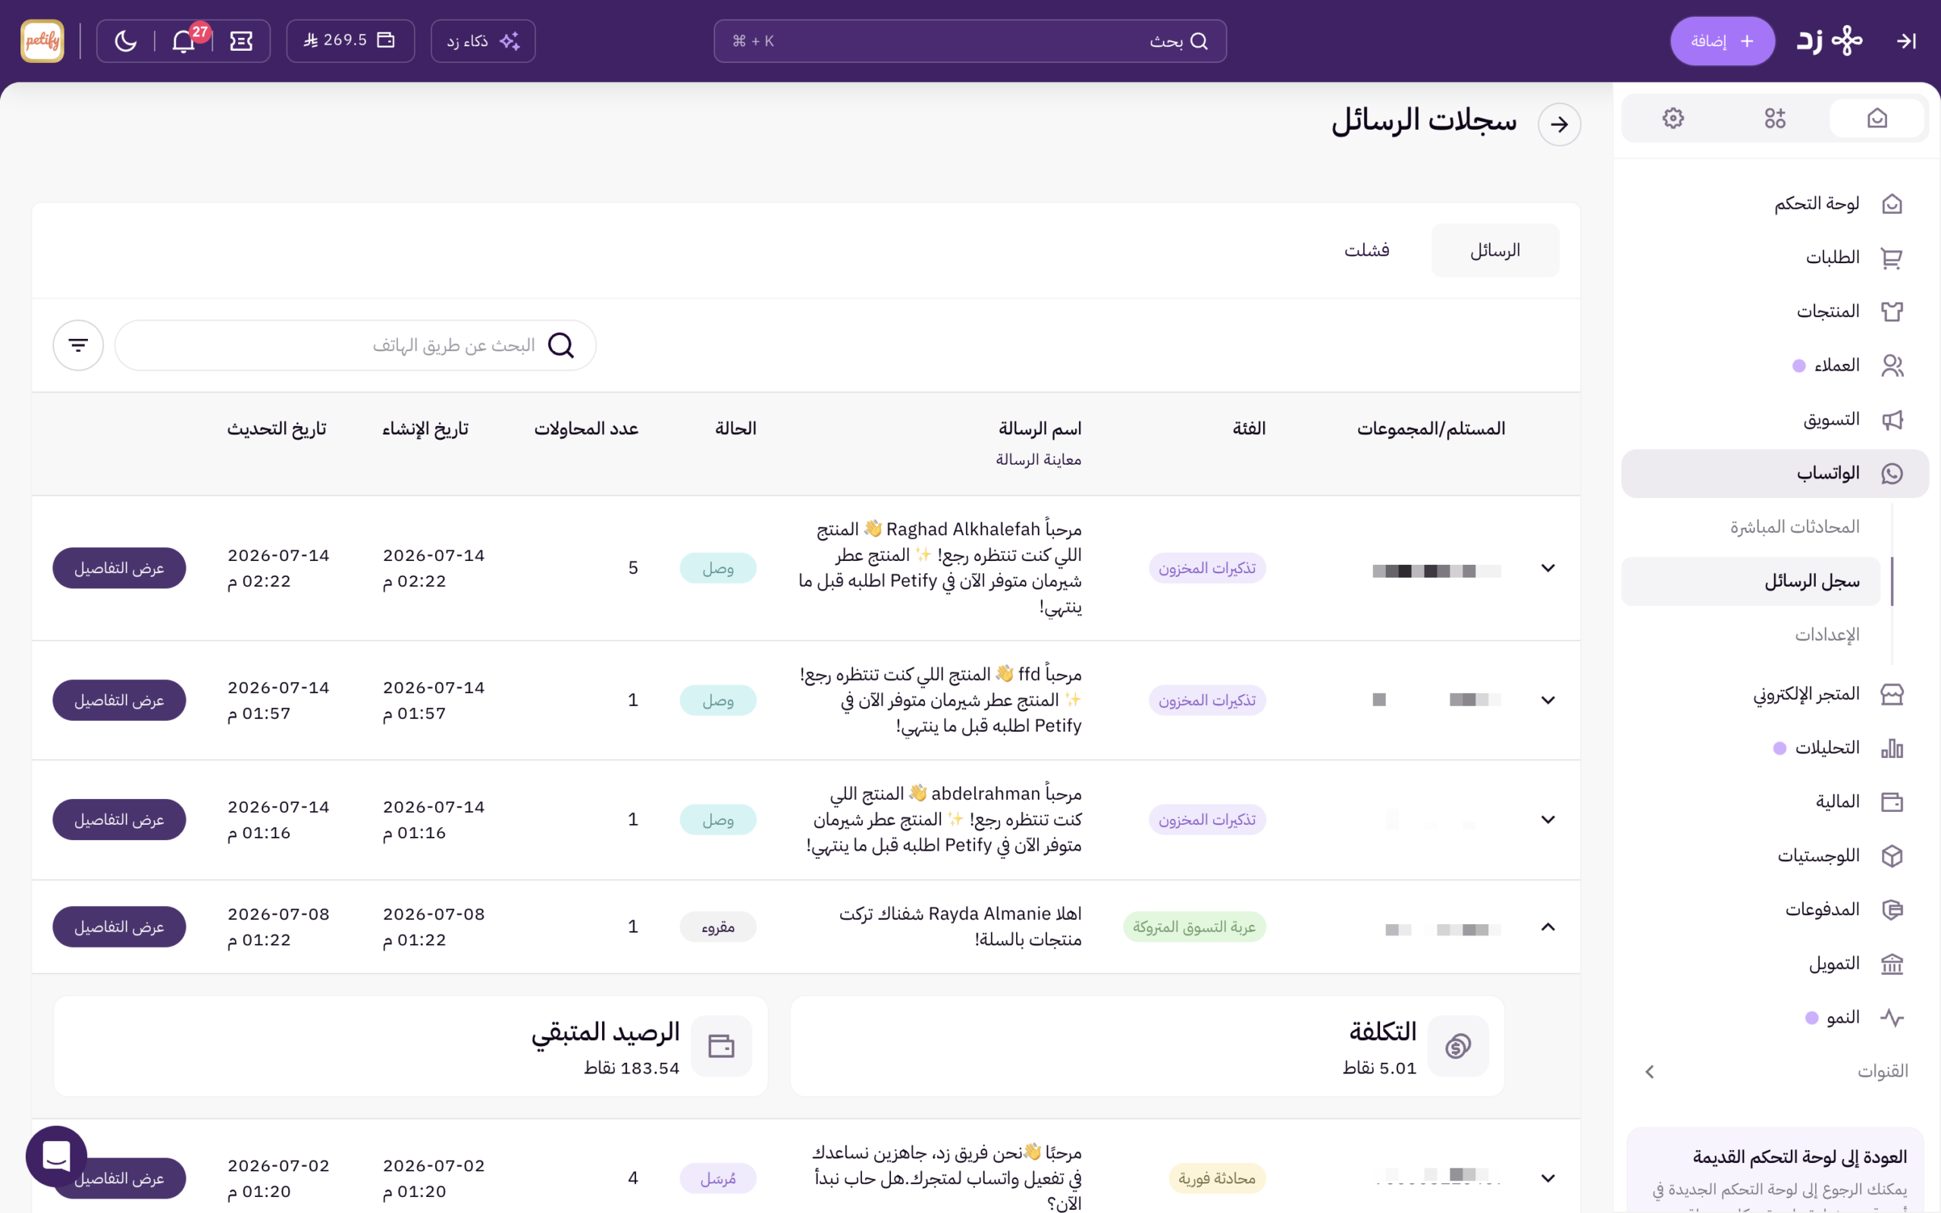Open ذكاء زد AI assistant
Viewport: 1941px width, 1213px height.
click(x=483, y=41)
